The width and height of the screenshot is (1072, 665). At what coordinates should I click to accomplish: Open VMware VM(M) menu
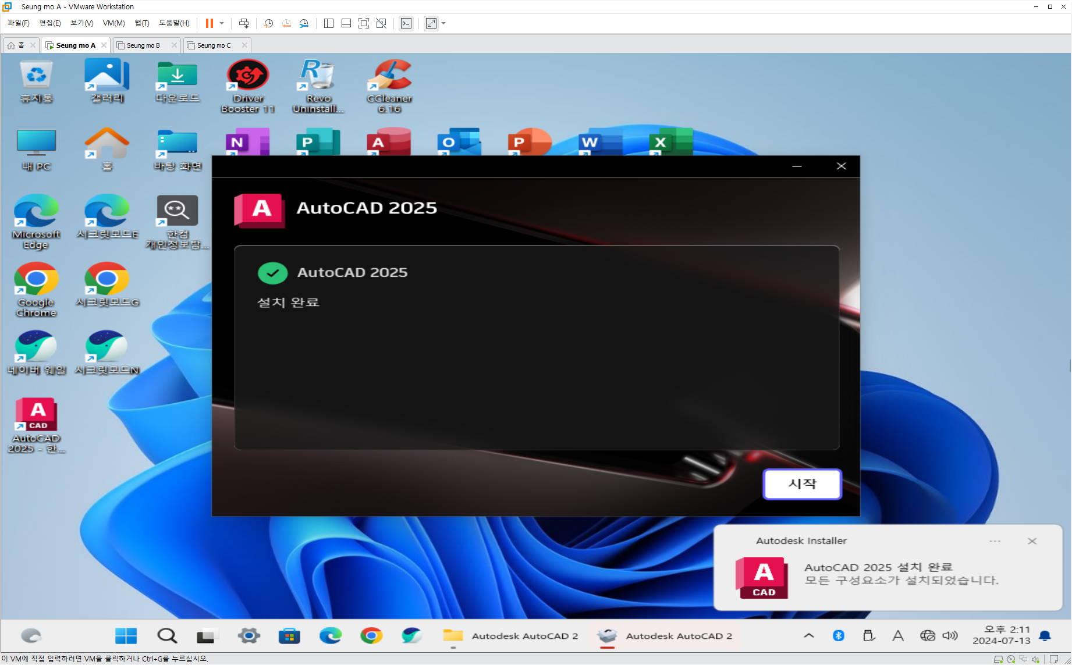114,23
